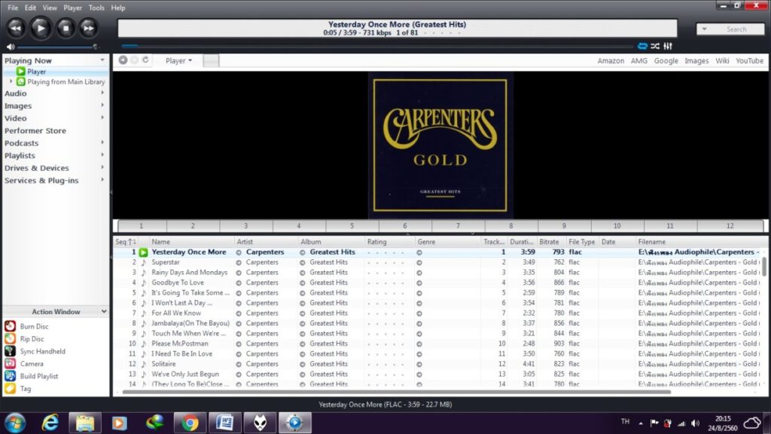Stop playback with the Stop button

tap(66, 28)
